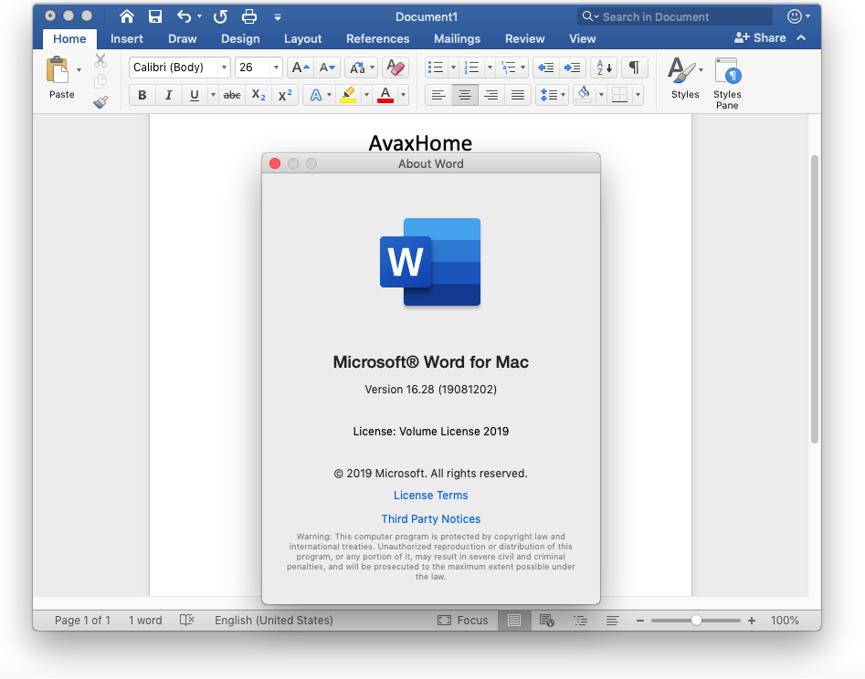Open the Customize Quick Access Toolbar arrow

tap(278, 17)
